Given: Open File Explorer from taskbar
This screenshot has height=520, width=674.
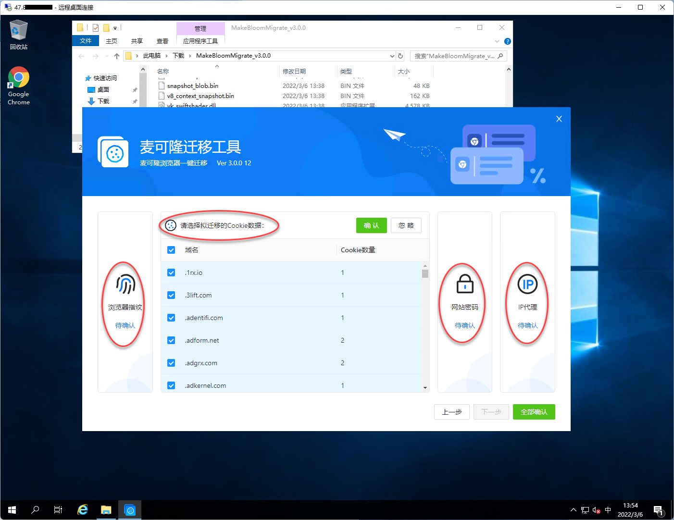Looking at the screenshot, I should pyautogui.click(x=106, y=510).
